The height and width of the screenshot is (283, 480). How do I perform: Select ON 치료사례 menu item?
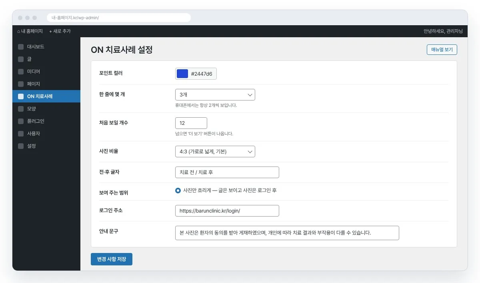coord(46,96)
